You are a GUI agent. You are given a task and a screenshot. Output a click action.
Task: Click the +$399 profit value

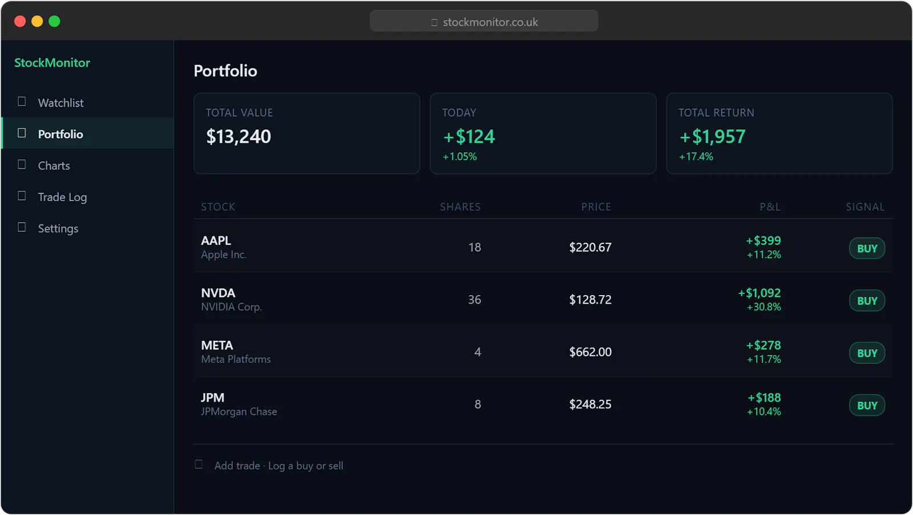(763, 240)
